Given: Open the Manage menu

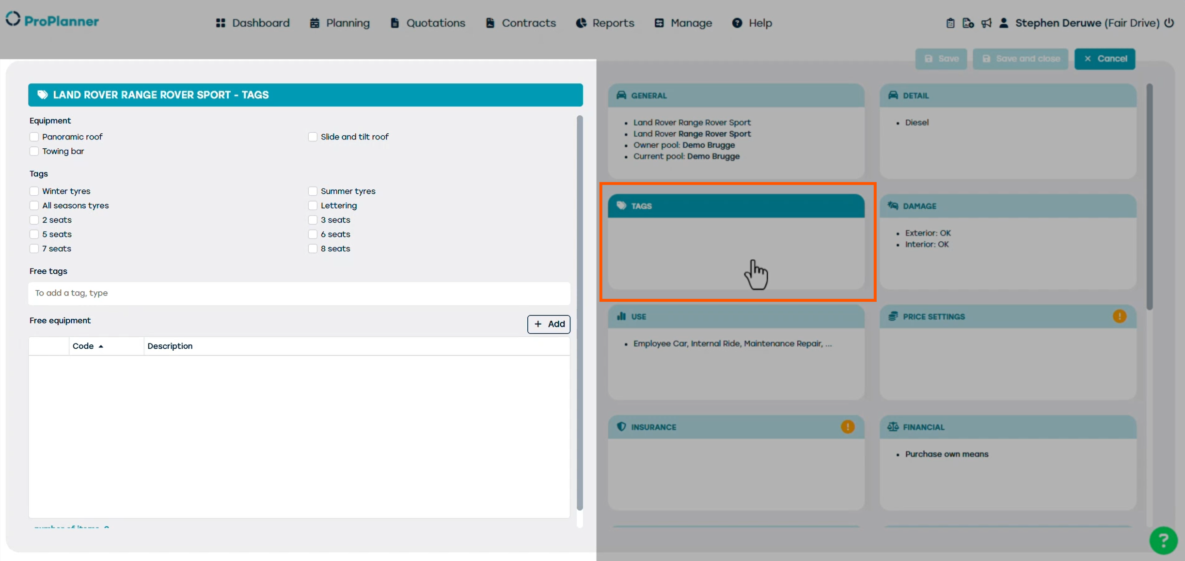Looking at the screenshot, I should pyautogui.click(x=683, y=23).
